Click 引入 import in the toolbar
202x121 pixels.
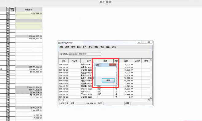click(84, 47)
